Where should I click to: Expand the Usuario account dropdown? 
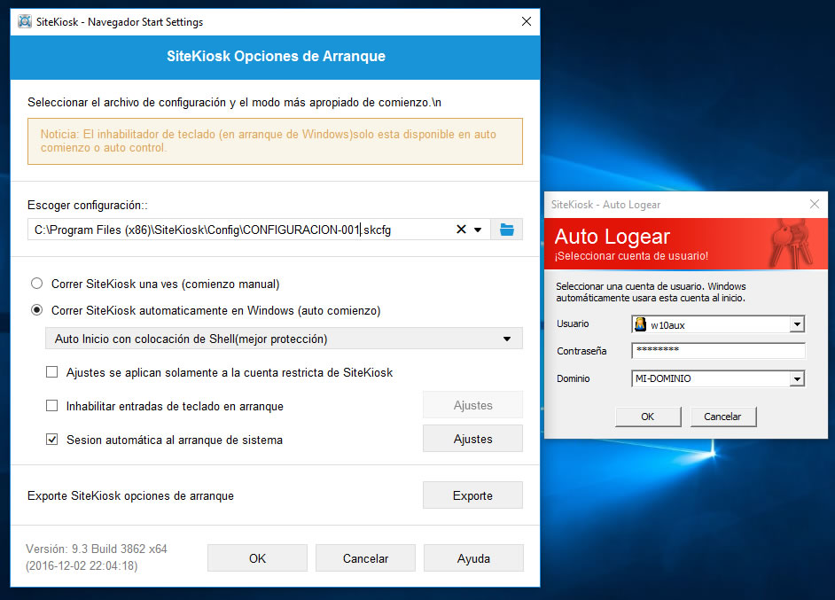click(x=797, y=324)
